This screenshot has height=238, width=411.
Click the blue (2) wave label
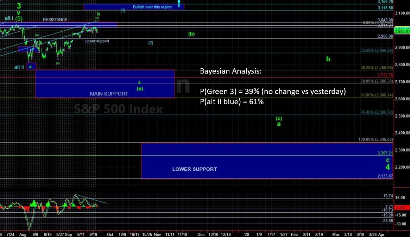click(151, 43)
